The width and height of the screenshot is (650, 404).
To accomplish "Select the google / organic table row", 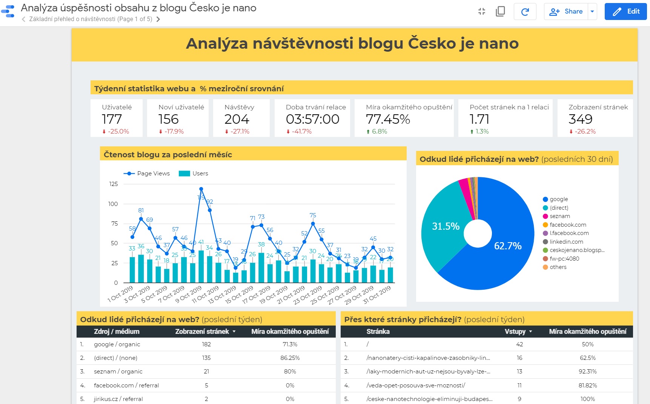I will click(117, 344).
